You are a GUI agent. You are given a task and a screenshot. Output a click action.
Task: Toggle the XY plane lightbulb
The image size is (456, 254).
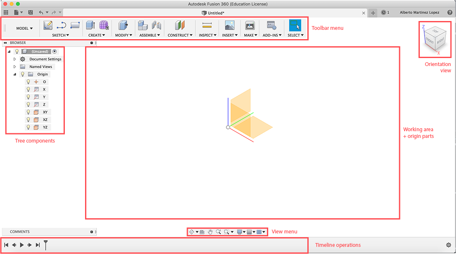[x=28, y=112]
